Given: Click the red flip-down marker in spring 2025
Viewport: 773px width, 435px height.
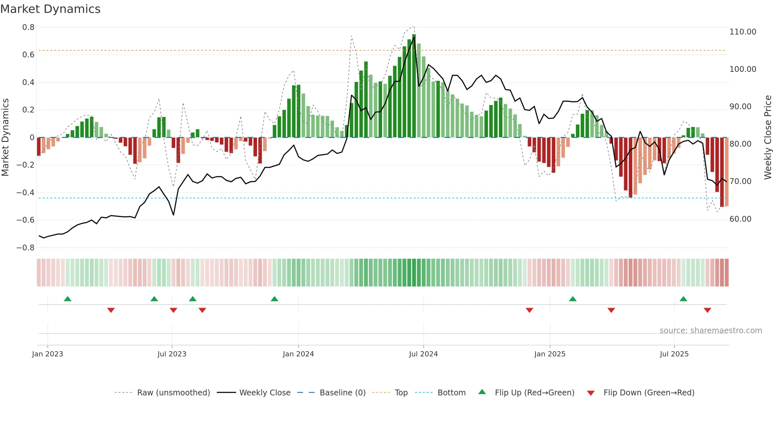Looking at the screenshot, I should pyautogui.click(x=611, y=310).
